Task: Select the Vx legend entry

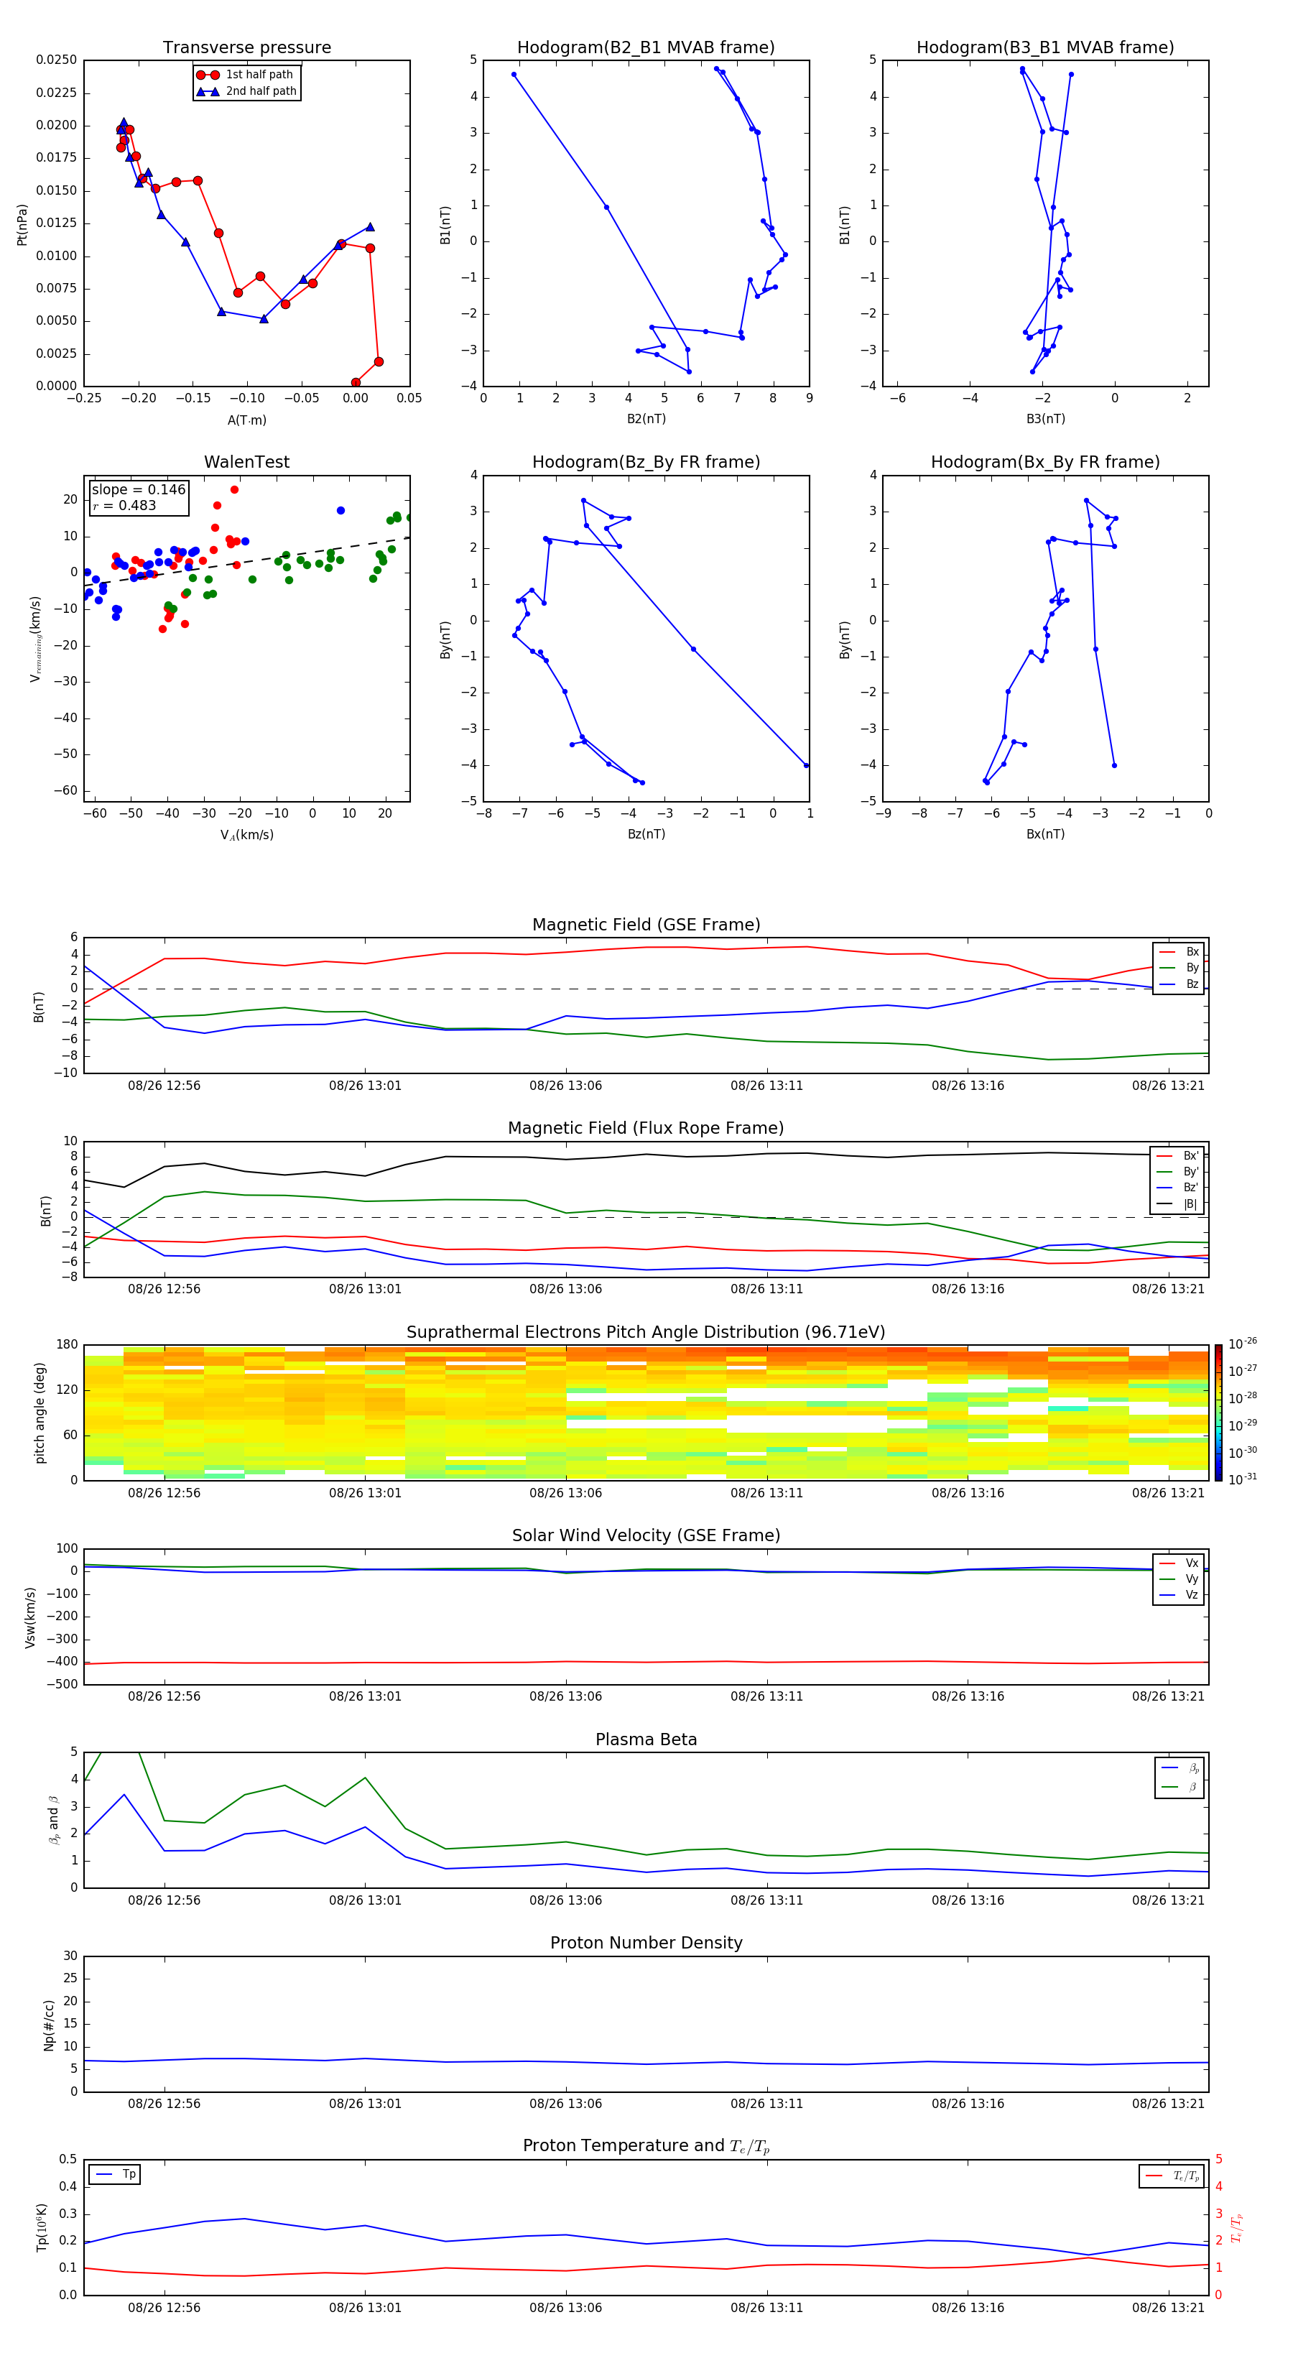Action: coord(1179,1564)
